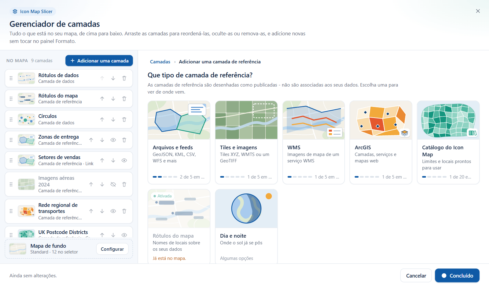Move Rótulos de dados layer down
The height and width of the screenshot is (287, 489).
click(113, 78)
